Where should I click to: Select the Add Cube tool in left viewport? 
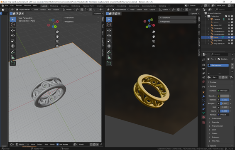[13, 63]
